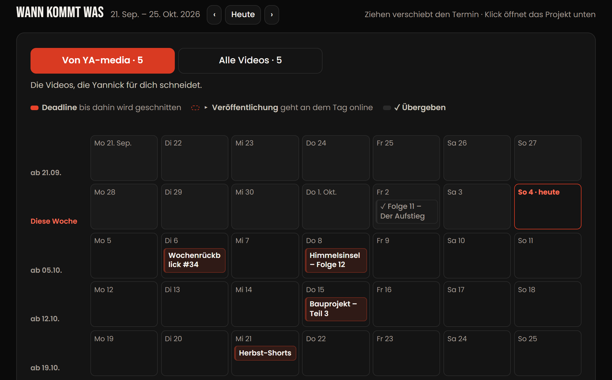Viewport: 612px width, 380px height.
Task: Click the date range 21. Sep. – 25. Okt. 2026
Action: (x=155, y=15)
